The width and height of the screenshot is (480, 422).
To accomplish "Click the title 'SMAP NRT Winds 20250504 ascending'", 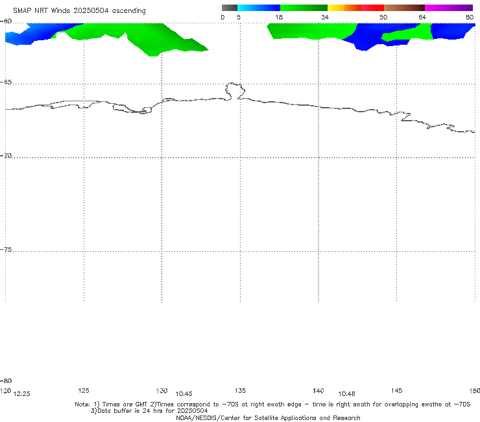I will (x=79, y=11).
